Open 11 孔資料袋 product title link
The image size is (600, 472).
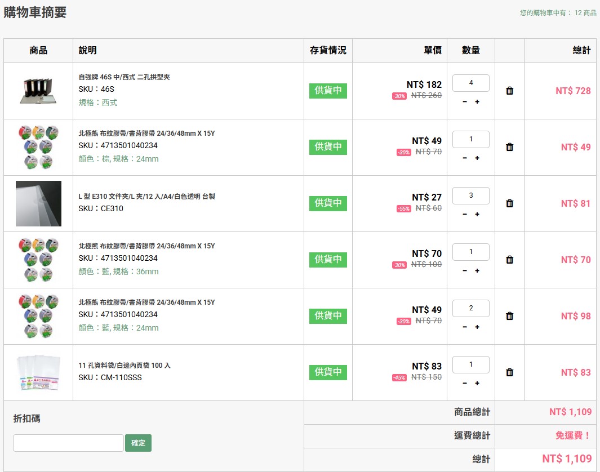124,366
